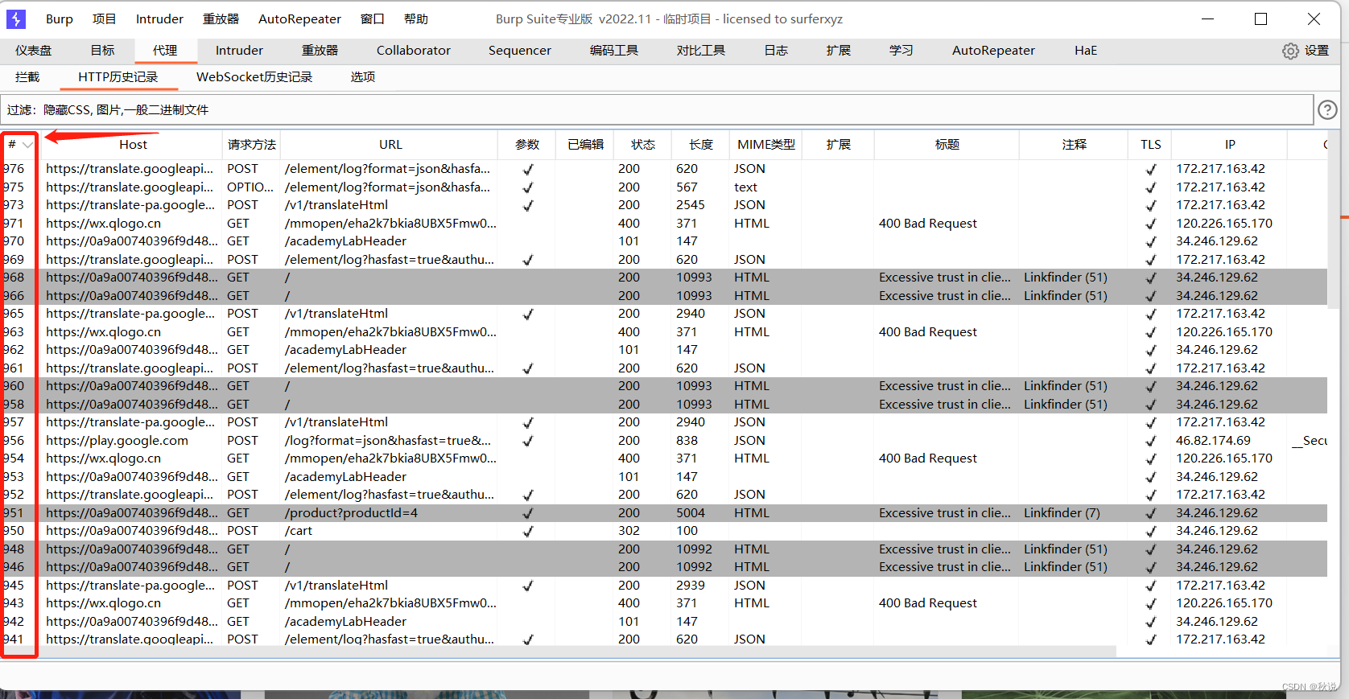1349x699 pixels.
Task: Sort by the IP column header
Action: click(1230, 145)
